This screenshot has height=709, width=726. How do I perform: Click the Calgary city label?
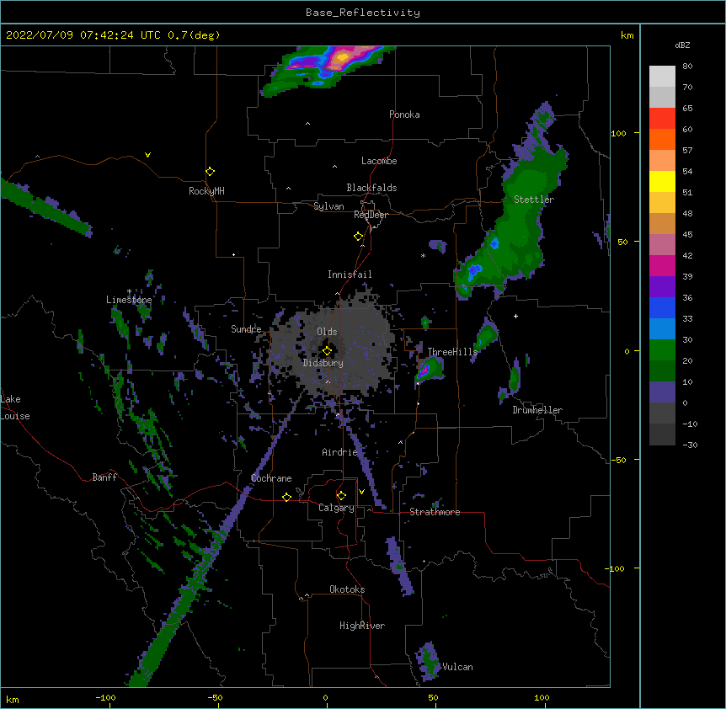click(336, 508)
